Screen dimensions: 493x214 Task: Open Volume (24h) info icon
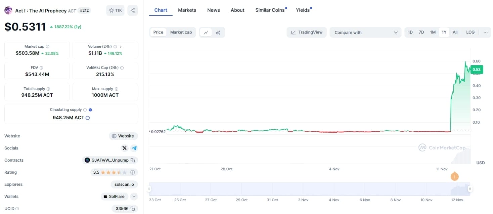(x=115, y=47)
